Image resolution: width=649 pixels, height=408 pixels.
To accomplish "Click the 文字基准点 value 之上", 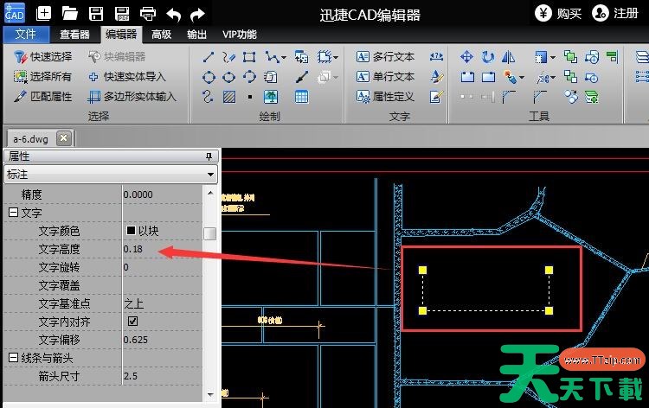I will [x=133, y=303].
